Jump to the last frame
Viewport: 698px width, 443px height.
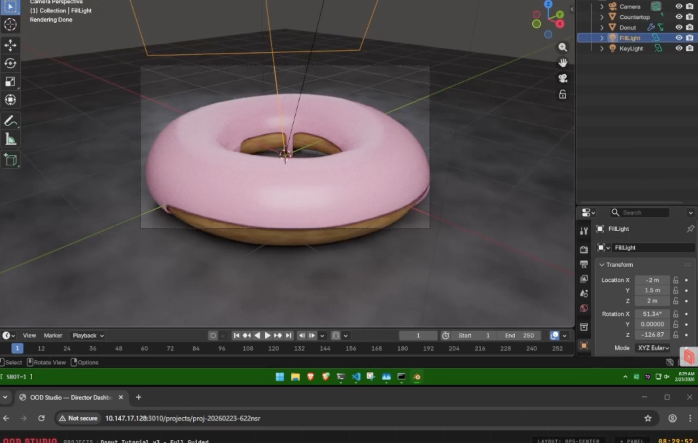click(x=289, y=335)
